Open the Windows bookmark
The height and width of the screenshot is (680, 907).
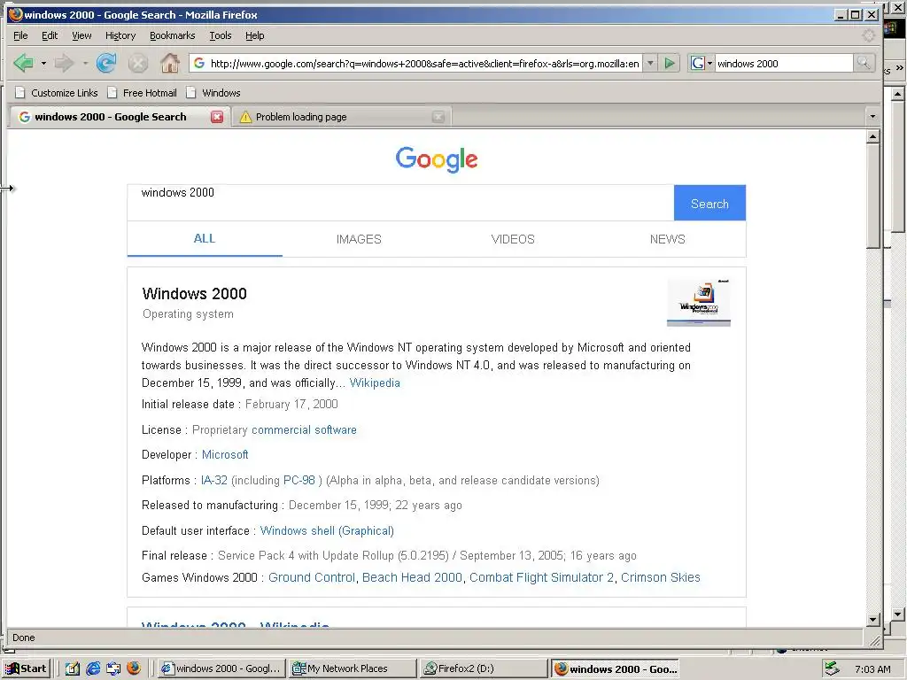(x=213, y=93)
